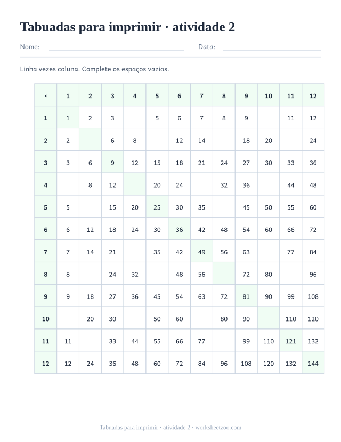341x442 pixels.
Task: Click the cell showing 144
Action: (x=313, y=363)
